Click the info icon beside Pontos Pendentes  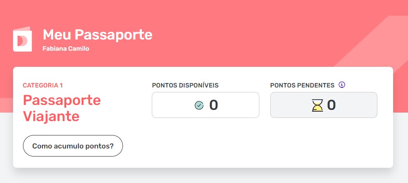point(342,85)
